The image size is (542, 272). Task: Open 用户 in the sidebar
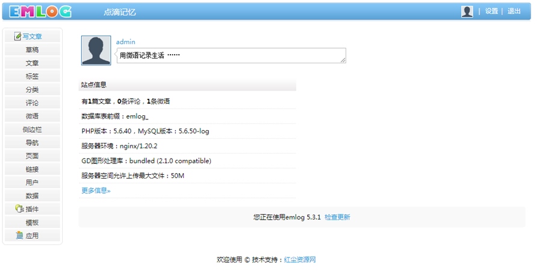tap(32, 182)
